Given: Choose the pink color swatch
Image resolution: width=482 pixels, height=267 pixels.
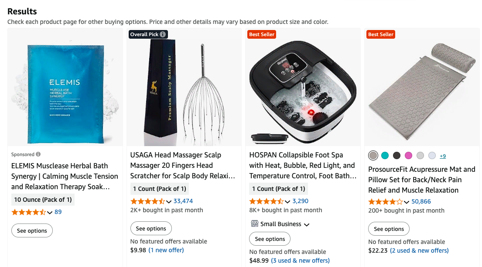Looking at the screenshot, I should (x=408, y=156).
